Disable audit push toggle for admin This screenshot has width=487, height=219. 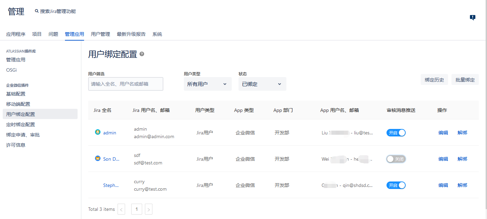coord(396,133)
